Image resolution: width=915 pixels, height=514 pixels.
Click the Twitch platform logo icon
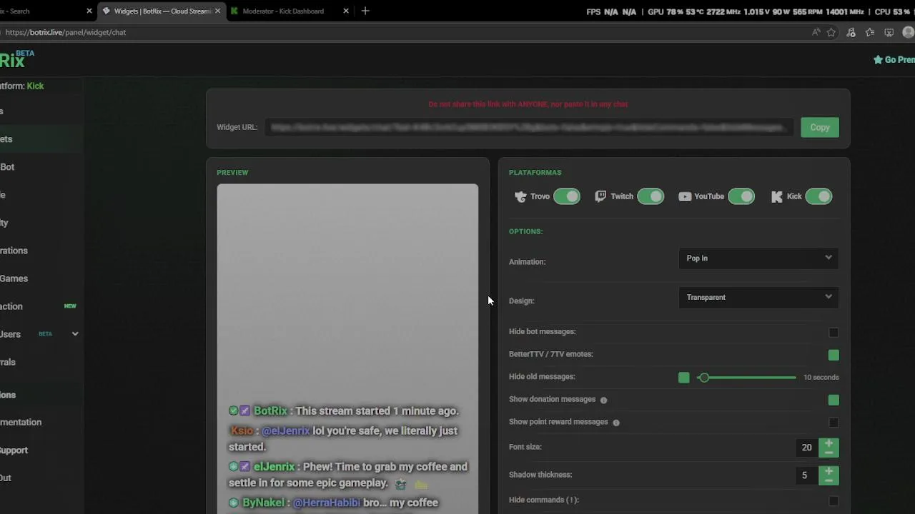[600, 196]
